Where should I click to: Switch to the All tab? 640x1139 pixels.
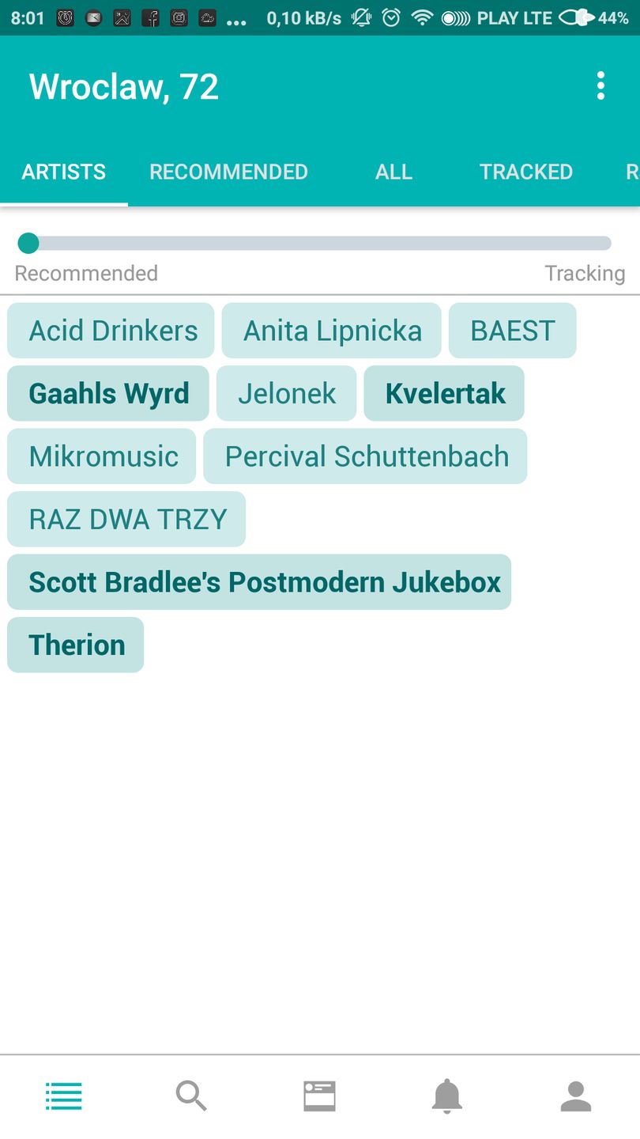393,172
